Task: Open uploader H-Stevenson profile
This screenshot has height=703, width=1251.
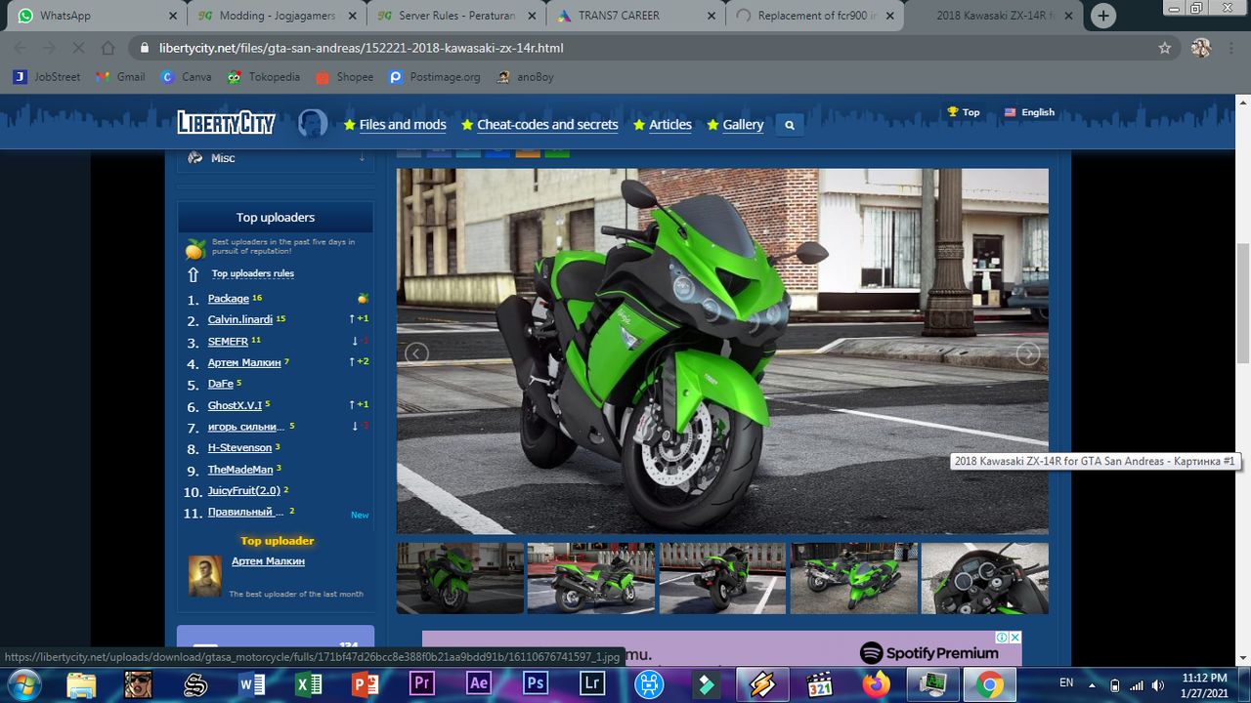Action: (x=240, y=448)
